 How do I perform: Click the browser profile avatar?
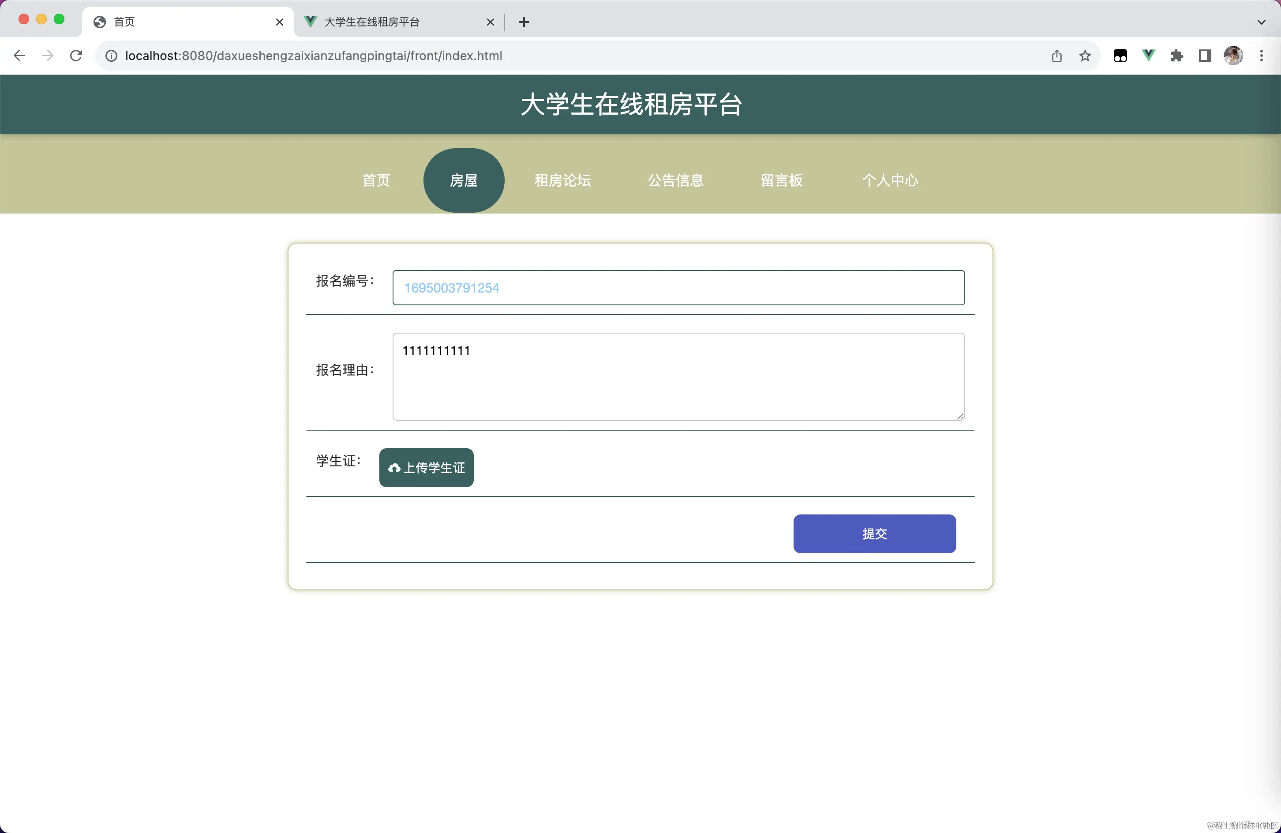[x=1233, y=56]
